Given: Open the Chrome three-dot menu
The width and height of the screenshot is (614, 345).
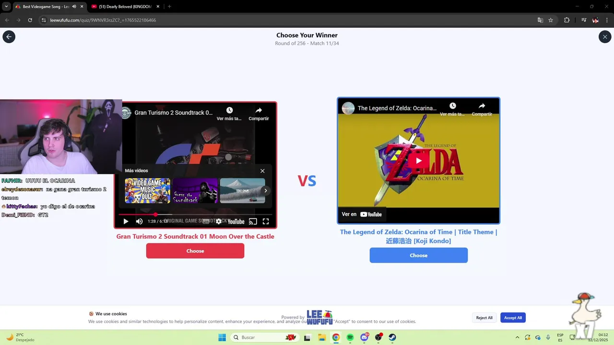Looking at the screenshot, I should (607, 20).
